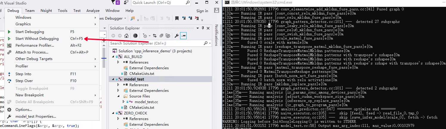
Task: Expand References under model_test
Action: pos(118,85)
